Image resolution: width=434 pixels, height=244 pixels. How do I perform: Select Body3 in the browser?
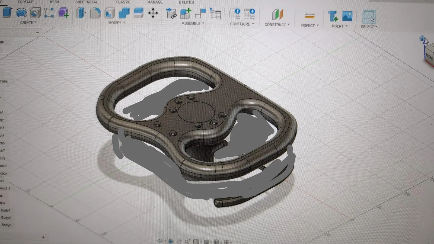click(6, 225)
